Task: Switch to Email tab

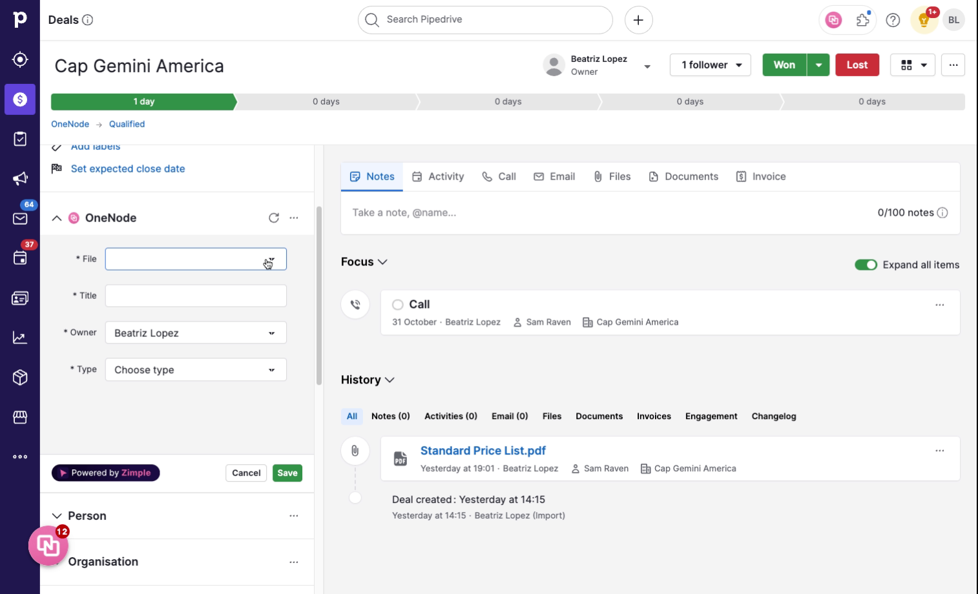Action: click(554, 176)
